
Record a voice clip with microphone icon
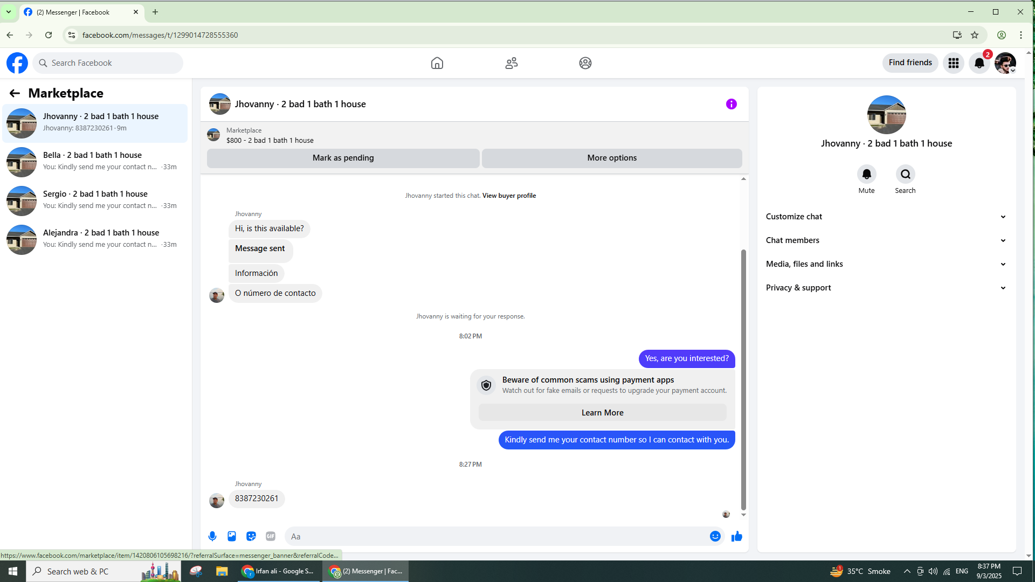pos(212,536)
